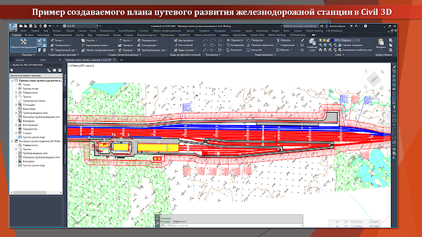The image size is (422, 237).
Task: Select Характерные линии in Toolspace tree
Action: tap(34, 101)
